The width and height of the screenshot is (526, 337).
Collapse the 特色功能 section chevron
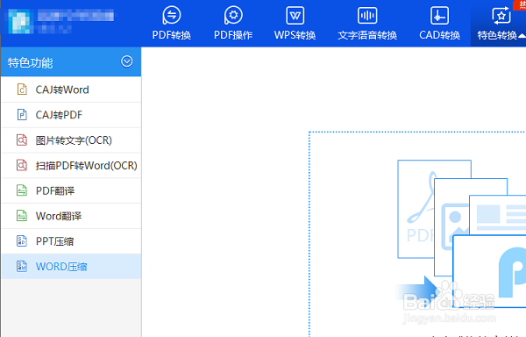[127, 61]
